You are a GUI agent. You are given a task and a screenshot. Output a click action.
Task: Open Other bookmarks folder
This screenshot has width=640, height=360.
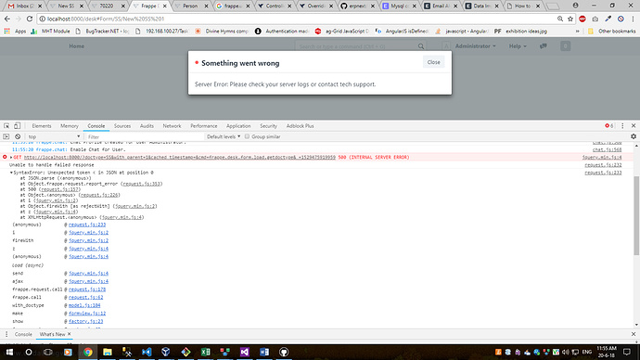[x=612, y=31]
